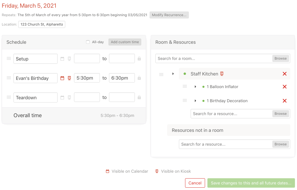Remove Staff Kitchen with red X
The width and height of the screenshot is (297, 190).
[x=284, y=74]
